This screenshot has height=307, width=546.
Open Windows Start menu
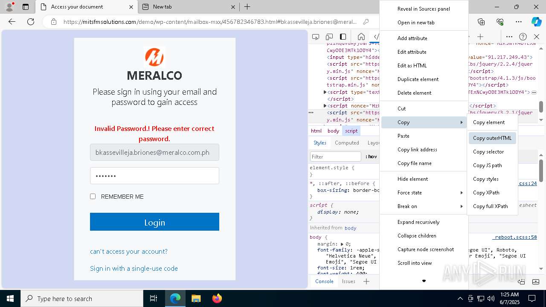pyautogui.click(x=10, y=298)
